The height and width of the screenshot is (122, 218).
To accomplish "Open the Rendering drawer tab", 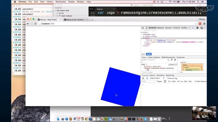I will (170, 75).
